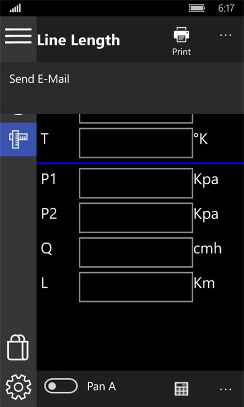The height and width of the screenshot is (407, 244).
Task: Select the ruler Line Length sidebar icon
Action: click(18, 140)
